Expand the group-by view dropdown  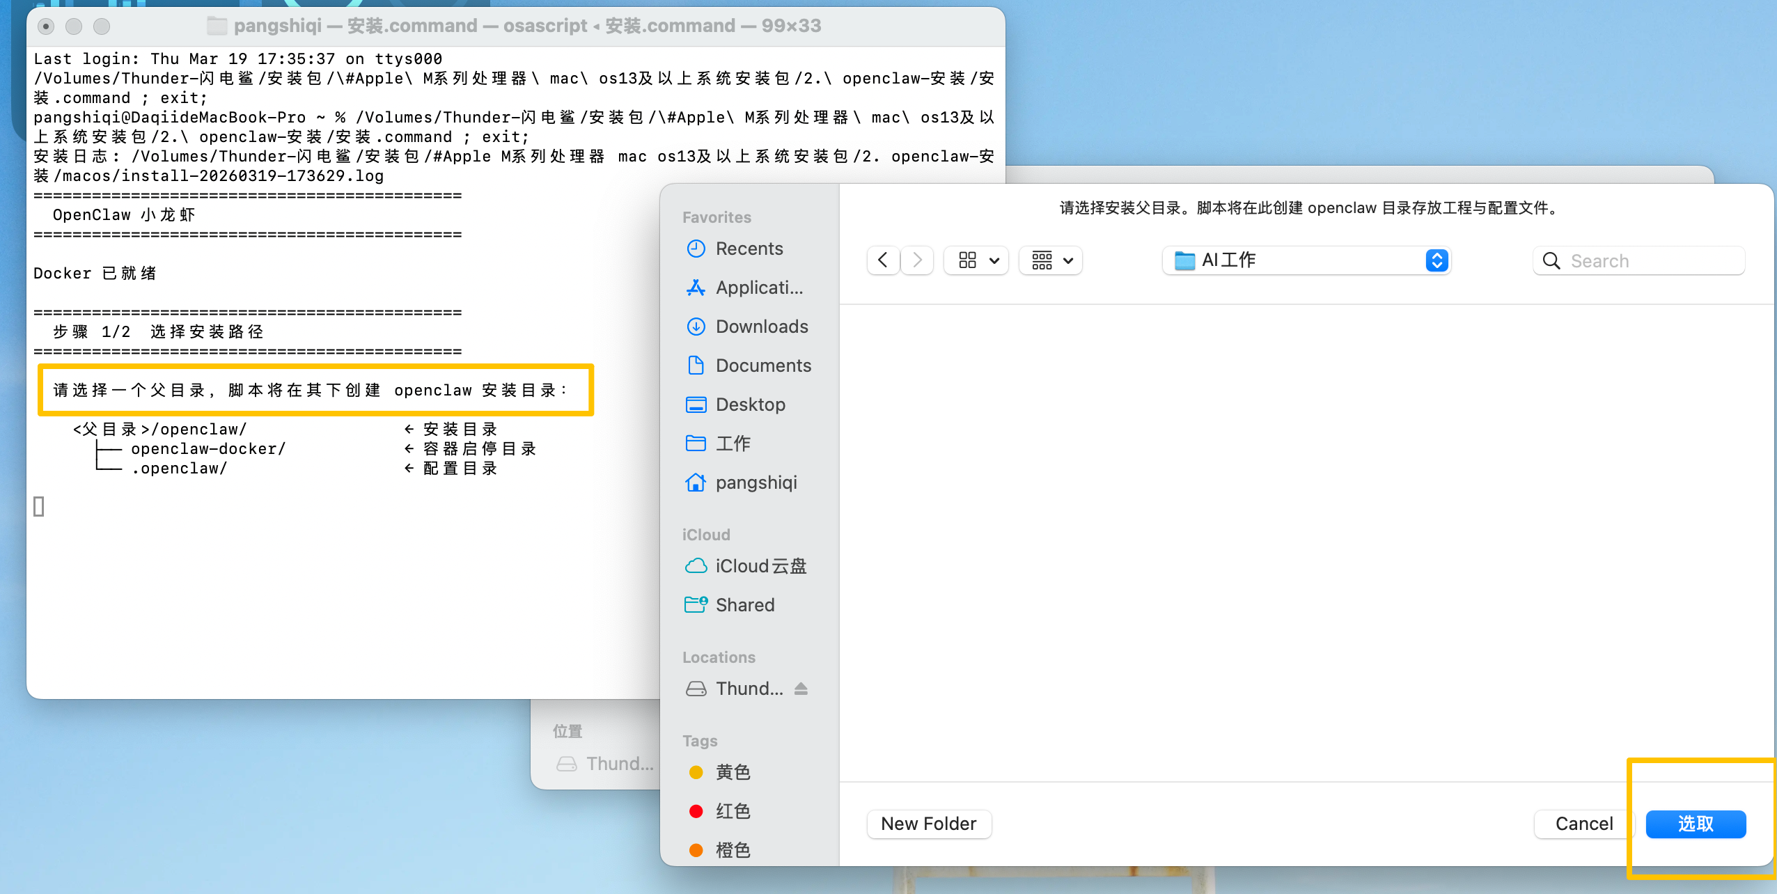pos(1051,260)
